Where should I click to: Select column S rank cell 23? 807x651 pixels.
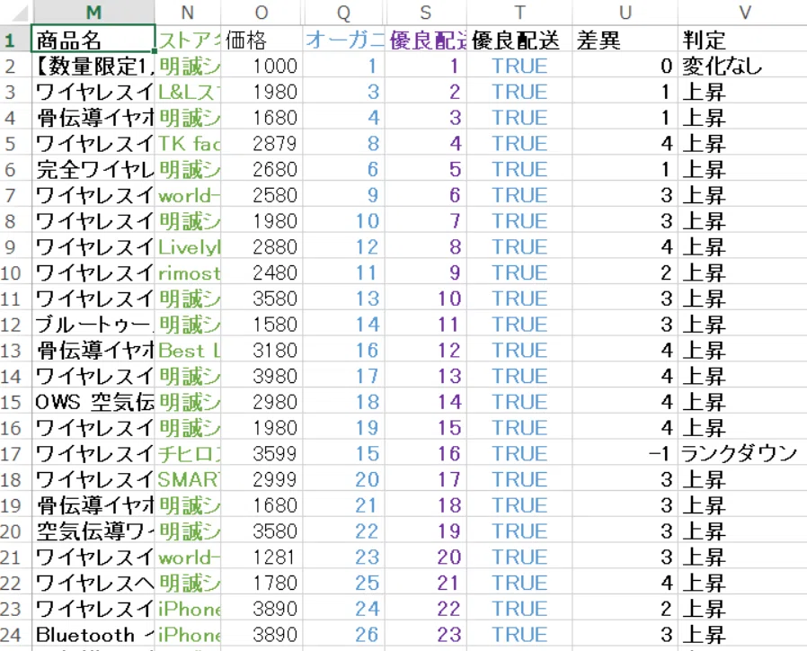tap(426, 635)
